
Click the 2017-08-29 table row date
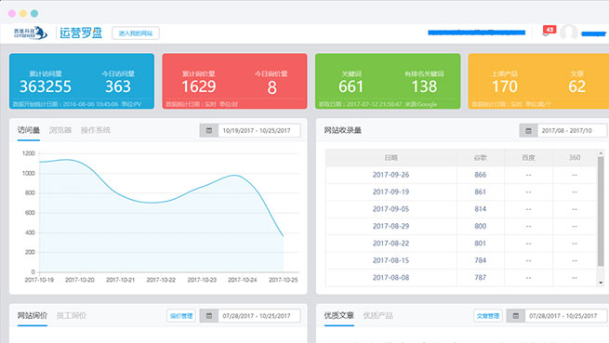click(x=391, y=226)
